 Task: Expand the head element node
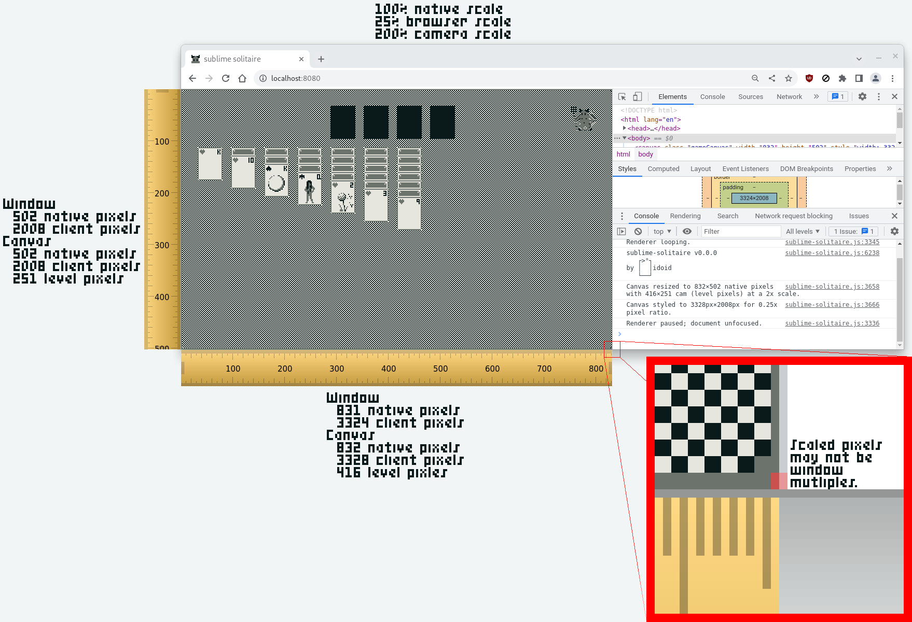[625, 128]
